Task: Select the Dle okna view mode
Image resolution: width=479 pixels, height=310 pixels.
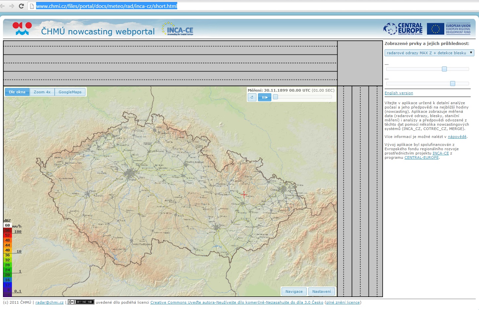Action: 17,92
